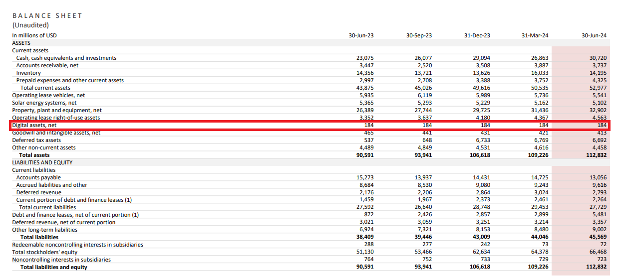Select the highlighted 30-Jun-24 column header
Image resolution: width=621 pixels, height=276 pixels.
tap(594, 35)
